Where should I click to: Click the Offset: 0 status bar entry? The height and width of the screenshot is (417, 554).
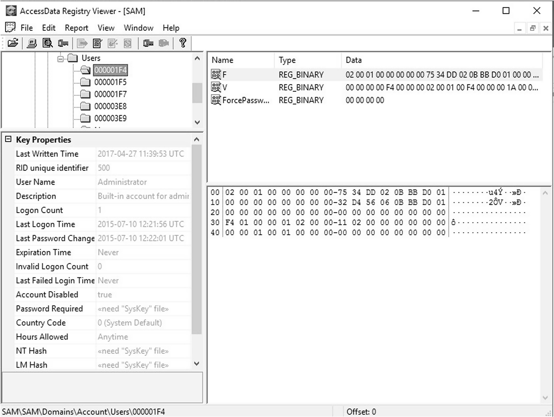tap(361, 412)
